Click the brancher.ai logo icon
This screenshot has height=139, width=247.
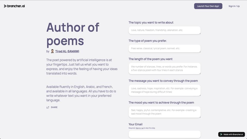[5, 6]
